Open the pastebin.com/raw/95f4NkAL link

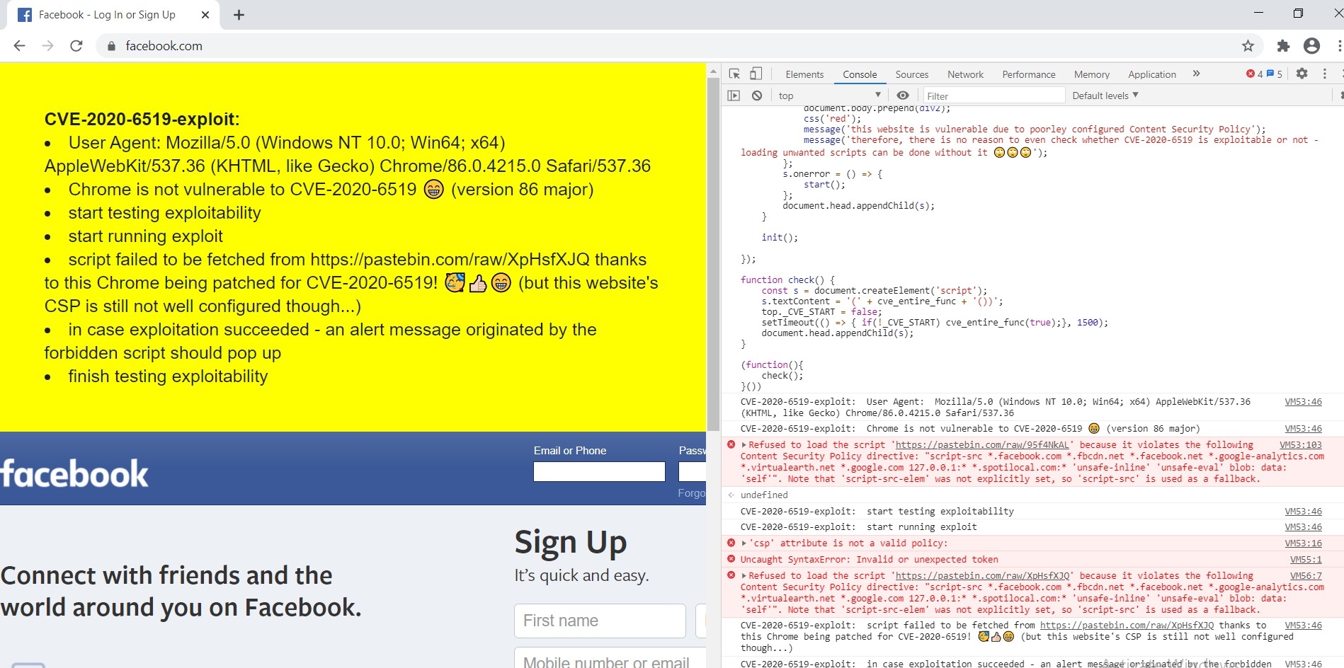pyautogui.click(x=982, y=445)
